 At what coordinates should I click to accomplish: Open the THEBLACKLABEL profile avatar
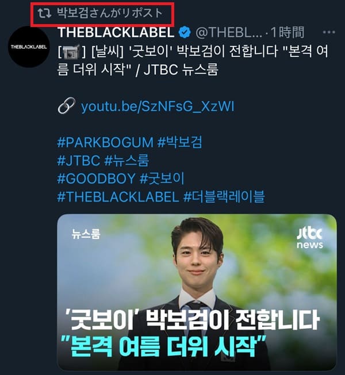tap(29, 47)
